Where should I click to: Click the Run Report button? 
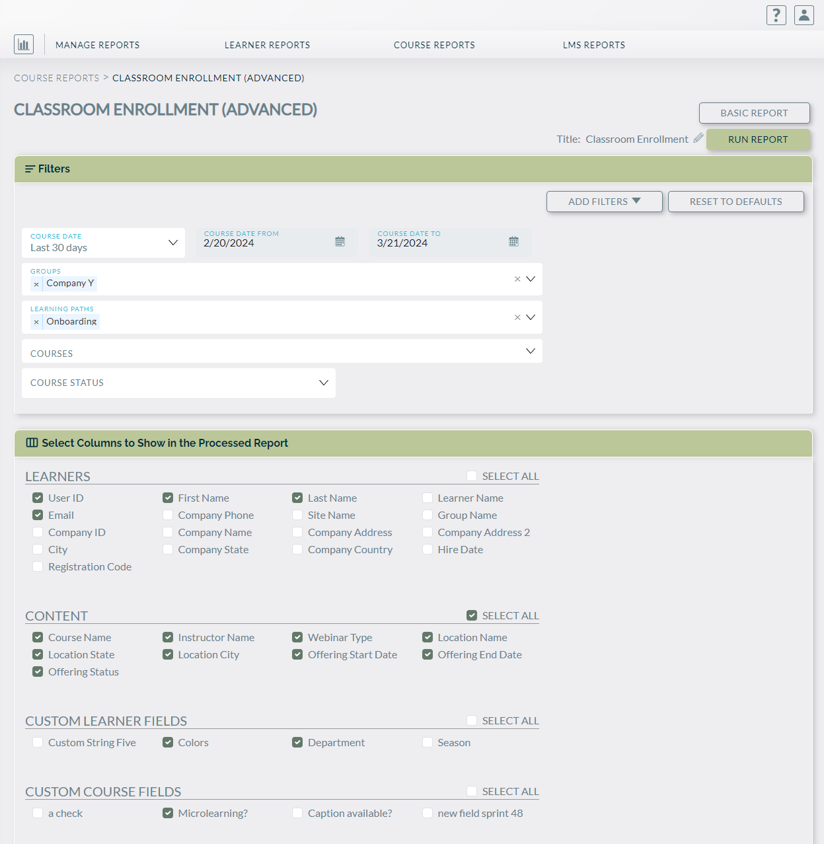[x=758, y=139]
